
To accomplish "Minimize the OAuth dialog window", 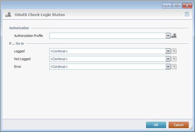I will tap(167, 6).
